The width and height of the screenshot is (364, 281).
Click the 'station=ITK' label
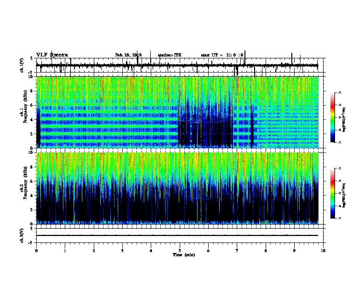click(170, 55)
